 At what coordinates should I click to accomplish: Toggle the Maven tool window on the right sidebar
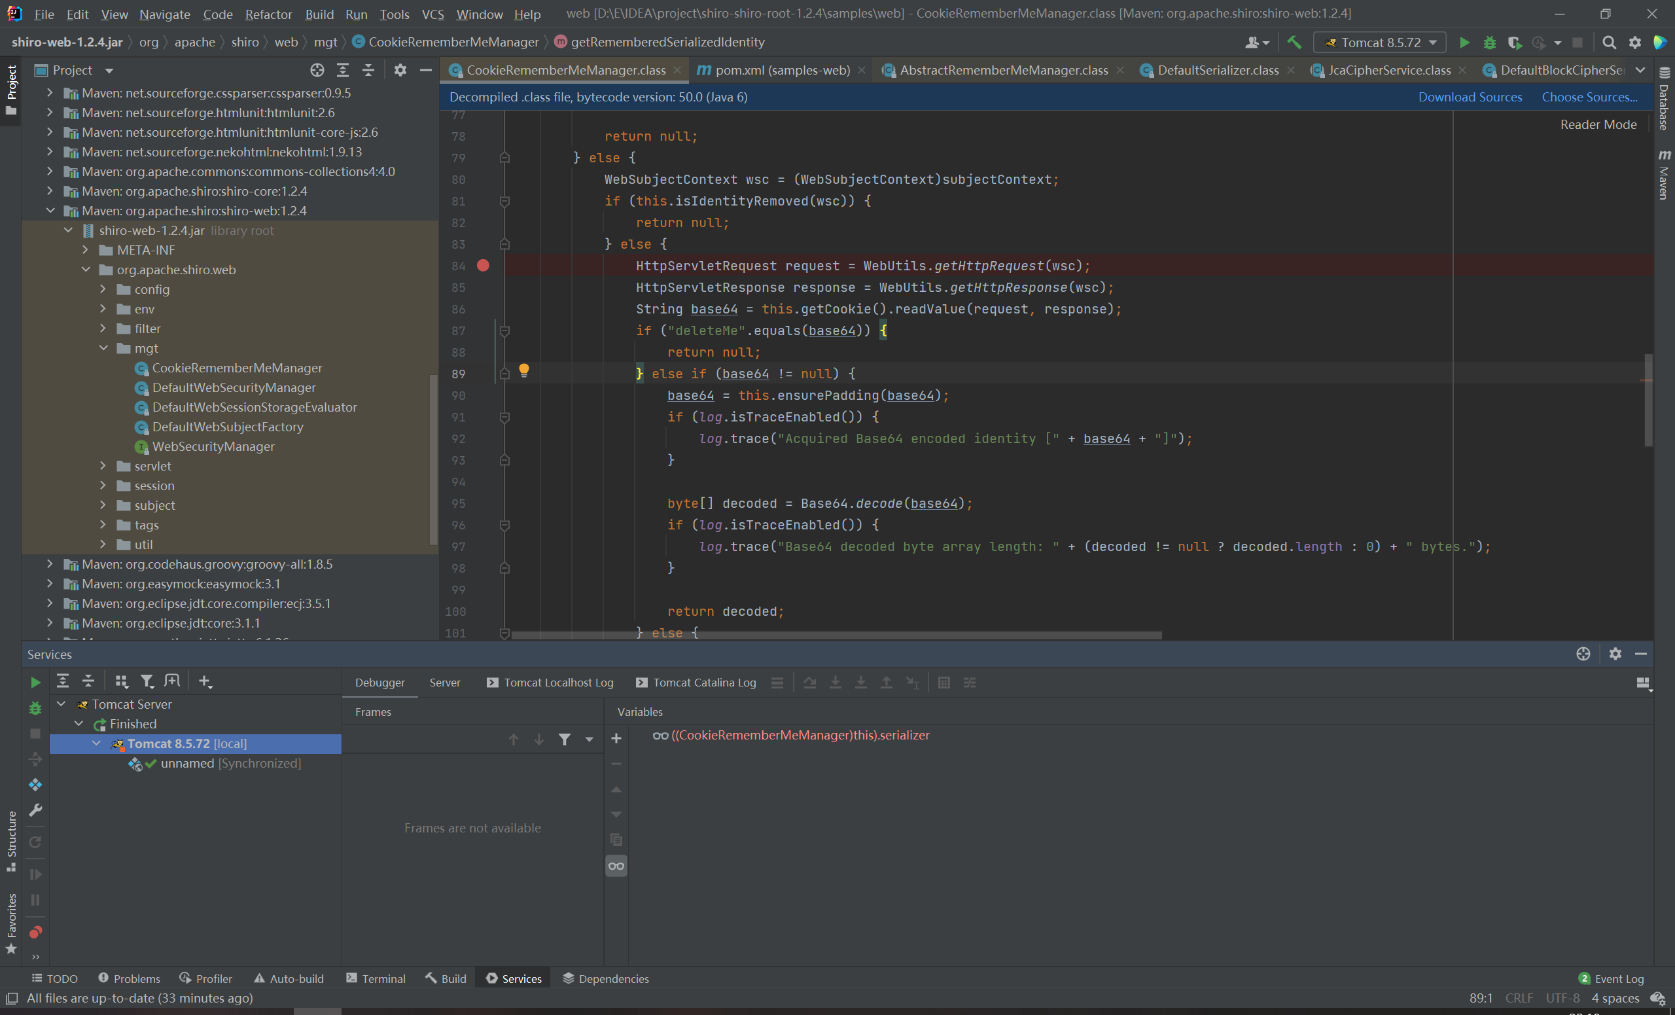[1663, 175]
